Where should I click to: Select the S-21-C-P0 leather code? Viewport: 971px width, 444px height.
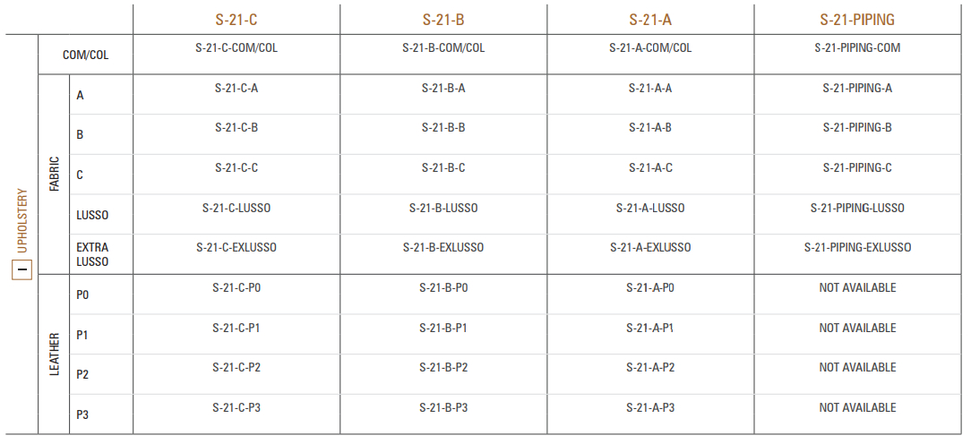click(x=236, y=288)
